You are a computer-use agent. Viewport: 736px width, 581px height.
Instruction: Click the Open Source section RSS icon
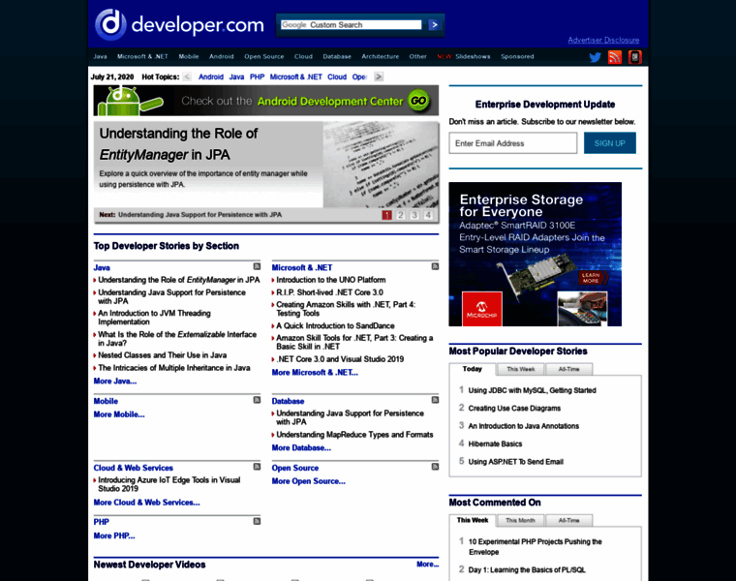click(x=435, y=467)
